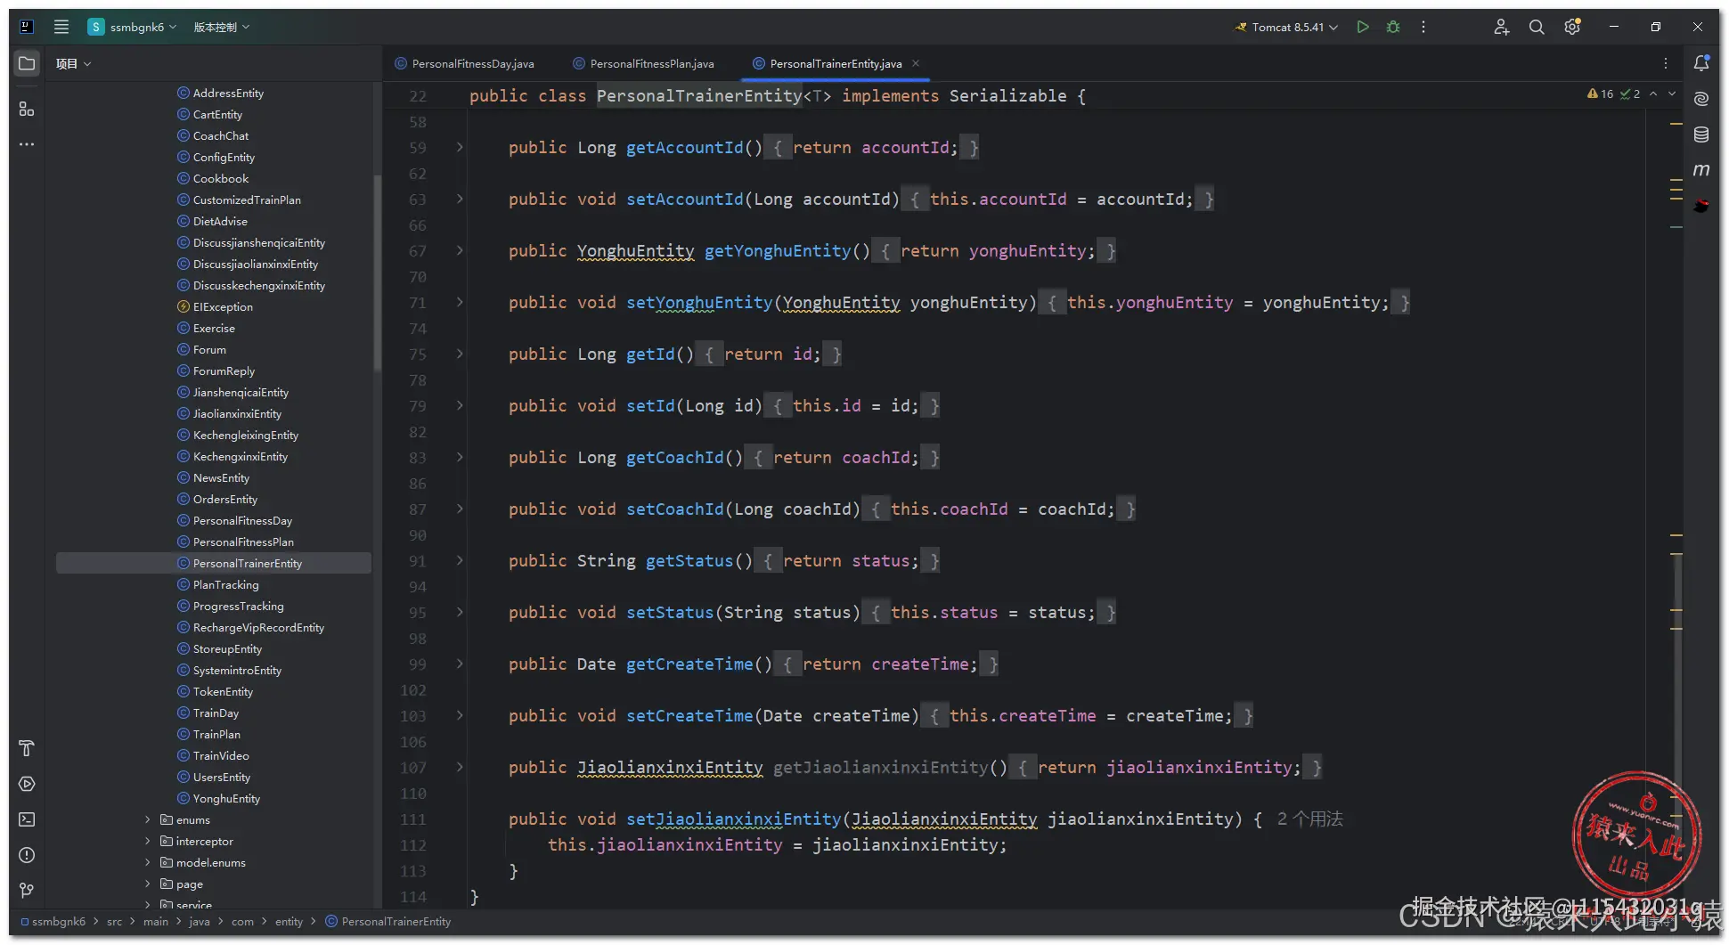Click the entity breadcrumb
Screen dimensions: 1729x945
pyautogui.click(x=289, y=921)
